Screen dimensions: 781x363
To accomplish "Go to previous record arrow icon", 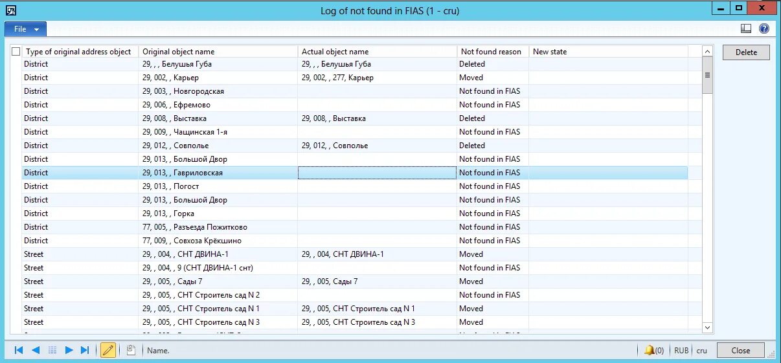I will 36,350.
